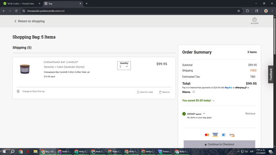Click the store pick up icon
The height and width of the screenshot is (155, 276).
18,91
